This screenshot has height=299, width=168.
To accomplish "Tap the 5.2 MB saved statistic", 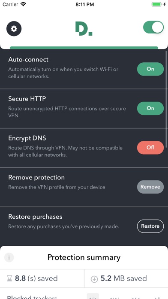I will coord(124,279).
